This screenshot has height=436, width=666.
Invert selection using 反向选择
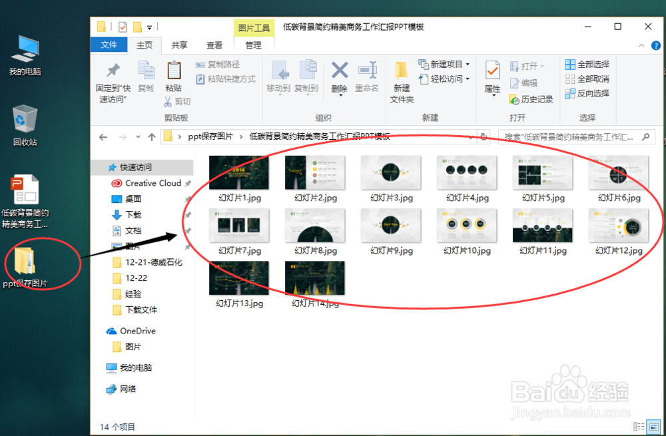(587, 93)
